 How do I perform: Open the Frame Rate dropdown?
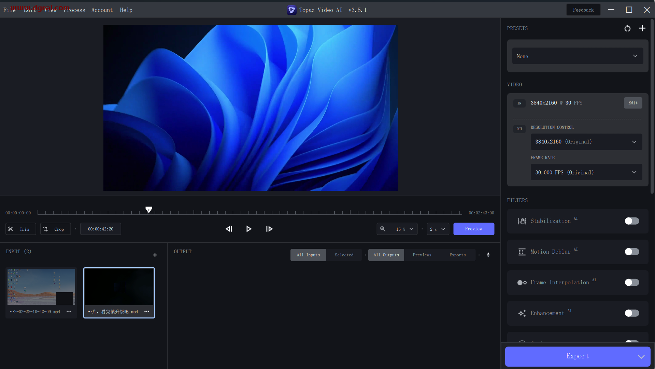click(586, 172)
